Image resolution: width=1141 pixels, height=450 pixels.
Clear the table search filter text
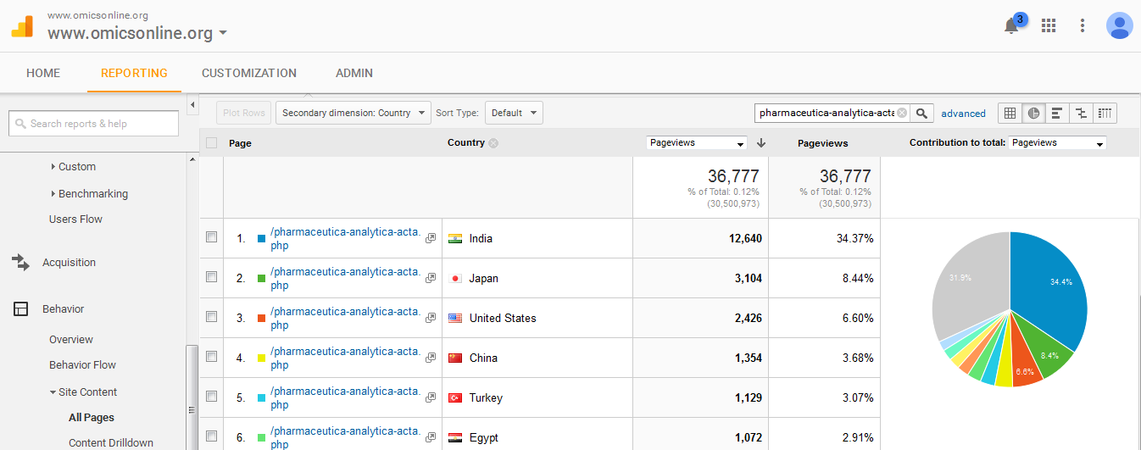902,113
